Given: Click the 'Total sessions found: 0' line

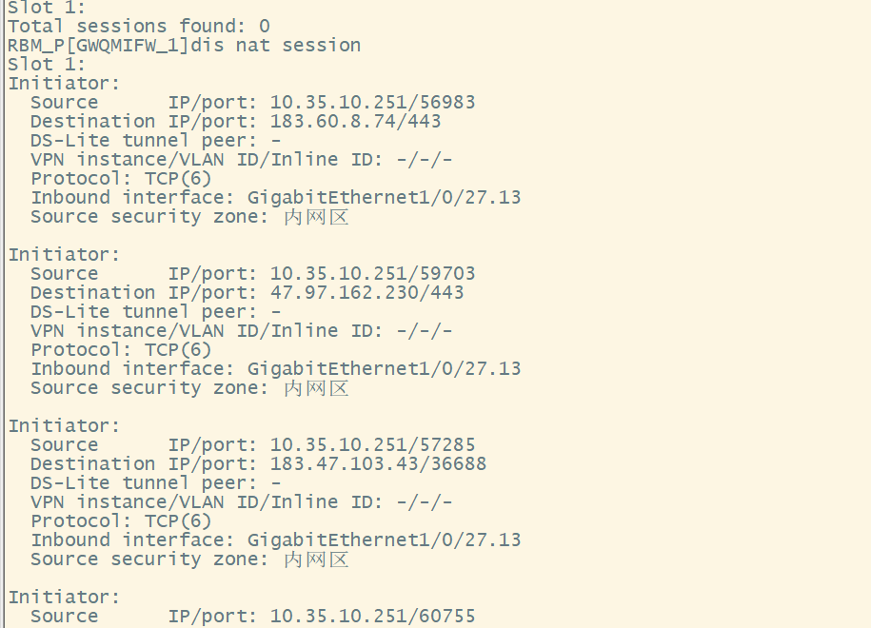Looking at the screenshot, I should (x=138, y=26).
